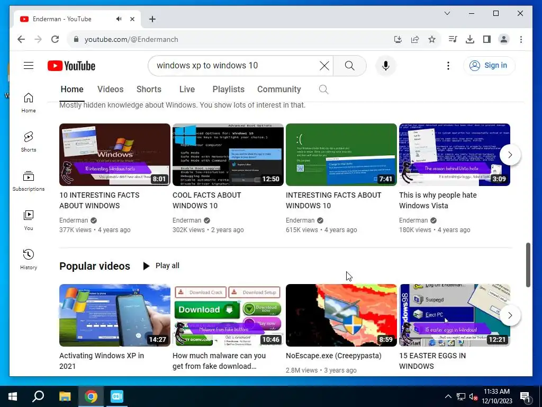Switch to the channel Home tab
This screenshot has width=542, height=407.
72,89
